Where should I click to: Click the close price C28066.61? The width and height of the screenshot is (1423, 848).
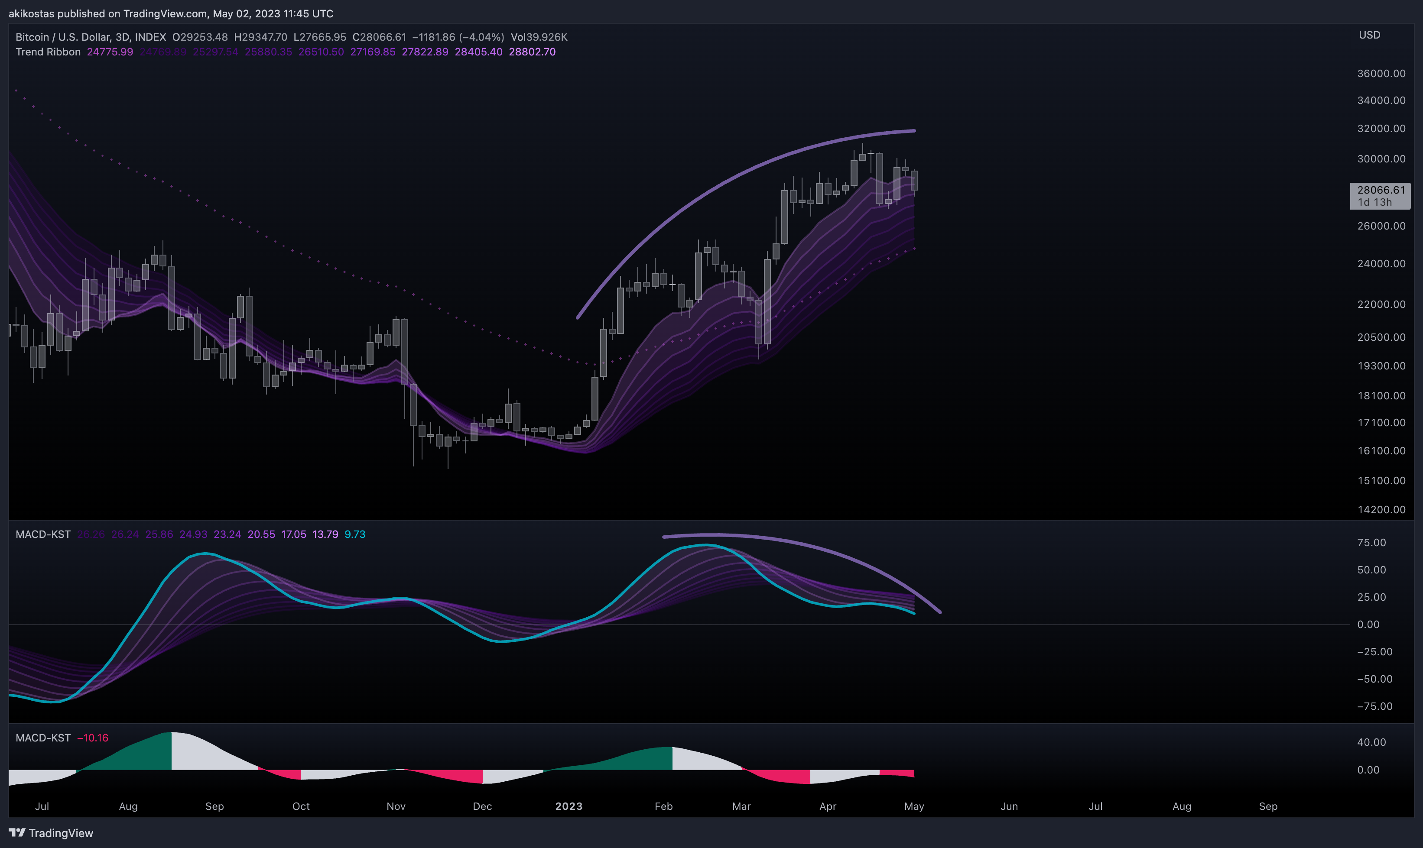[x=379, y=37]
